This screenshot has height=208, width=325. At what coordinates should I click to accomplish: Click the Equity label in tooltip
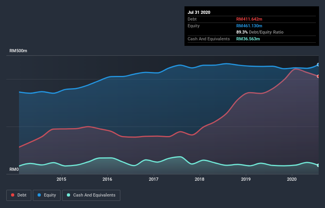coord(194,26)
